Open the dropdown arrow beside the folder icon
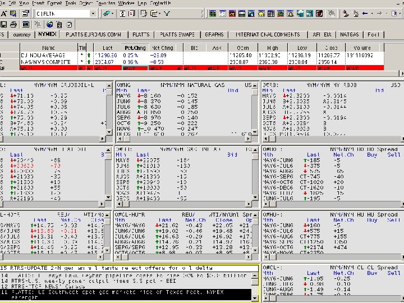 tap(160, 13)
